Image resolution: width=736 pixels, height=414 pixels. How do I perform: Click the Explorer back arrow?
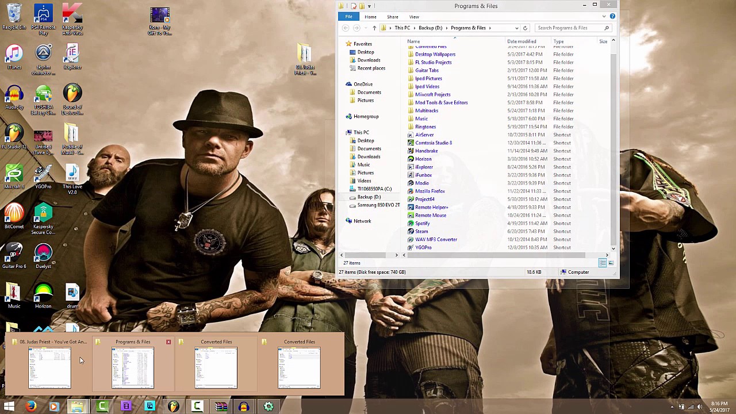click(x=346, y=28)
